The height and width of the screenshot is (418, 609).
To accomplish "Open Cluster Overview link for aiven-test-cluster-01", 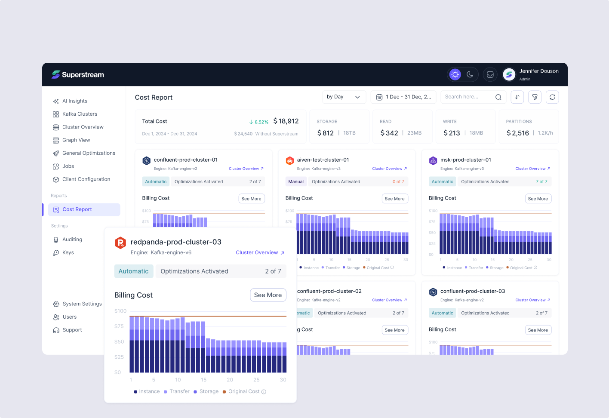I will [390, 169].
